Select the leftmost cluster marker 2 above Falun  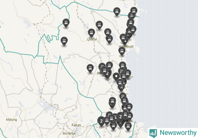(101, 121)
